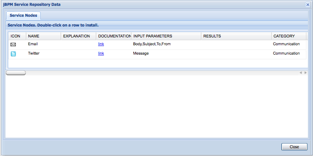Screen dimensions: 313x156
Task: Close the dialog with the X icon
Action: 308,5
